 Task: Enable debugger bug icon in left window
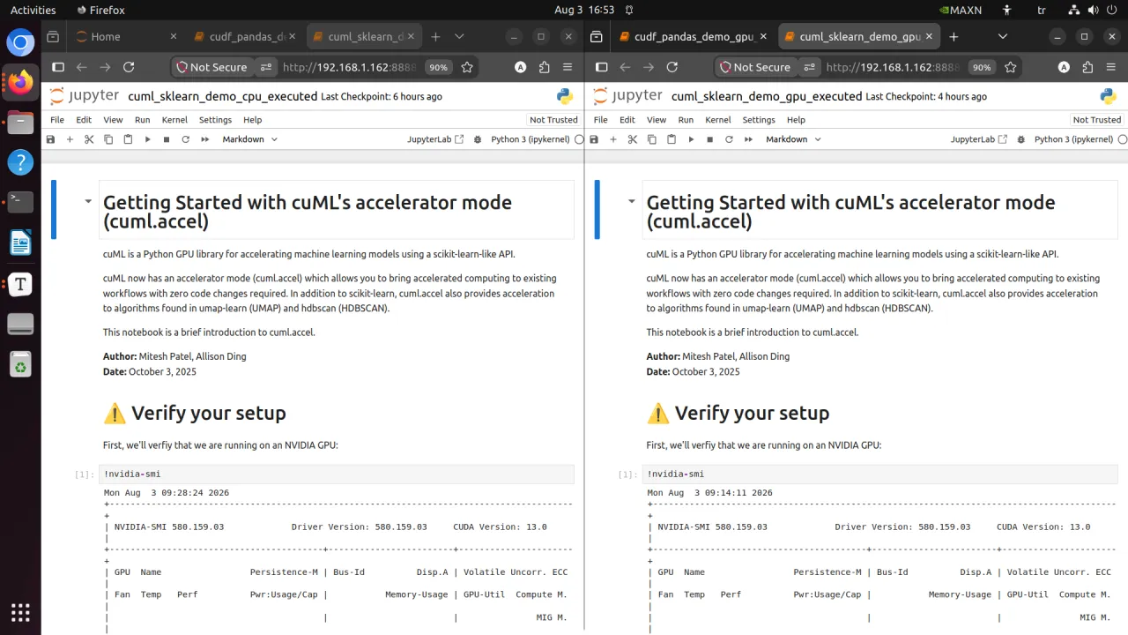pos(478,139)
